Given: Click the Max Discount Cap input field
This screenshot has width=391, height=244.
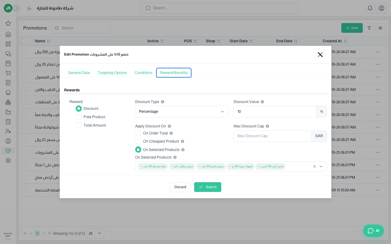Looking at the screenshot, I should tap(272, 136).
